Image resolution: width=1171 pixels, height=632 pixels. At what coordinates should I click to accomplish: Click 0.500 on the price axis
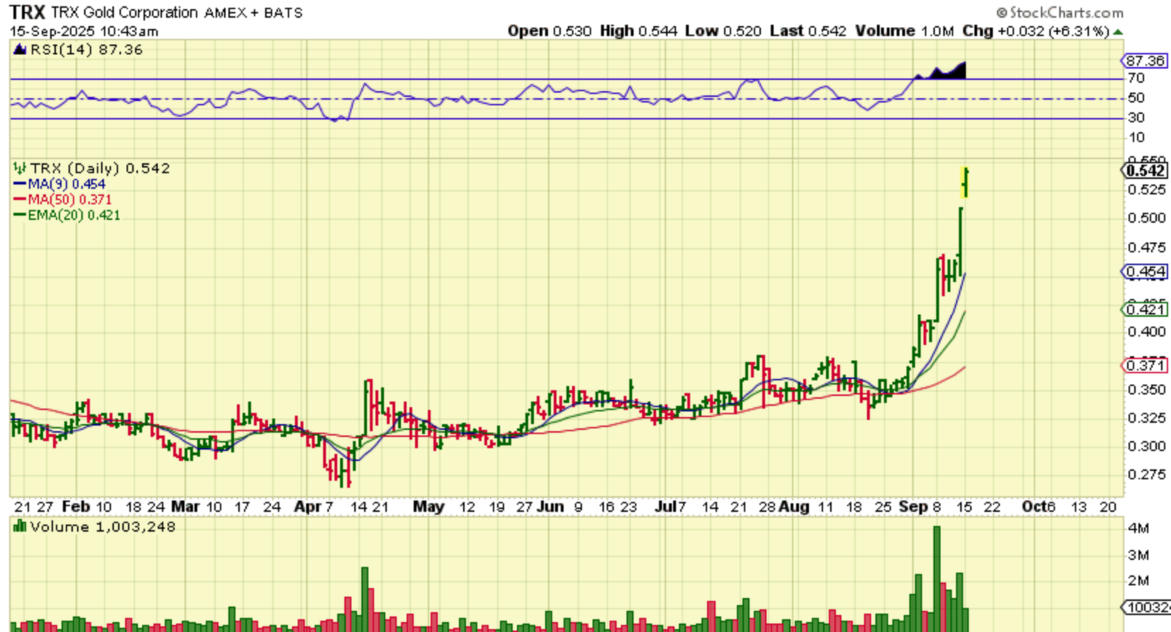click(1146, 218)
